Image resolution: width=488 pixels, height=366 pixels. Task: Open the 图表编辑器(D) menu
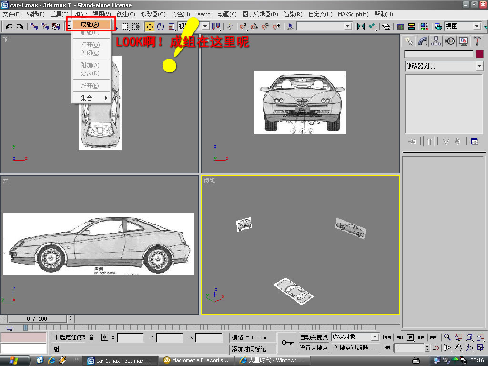[x=260, y=14]
